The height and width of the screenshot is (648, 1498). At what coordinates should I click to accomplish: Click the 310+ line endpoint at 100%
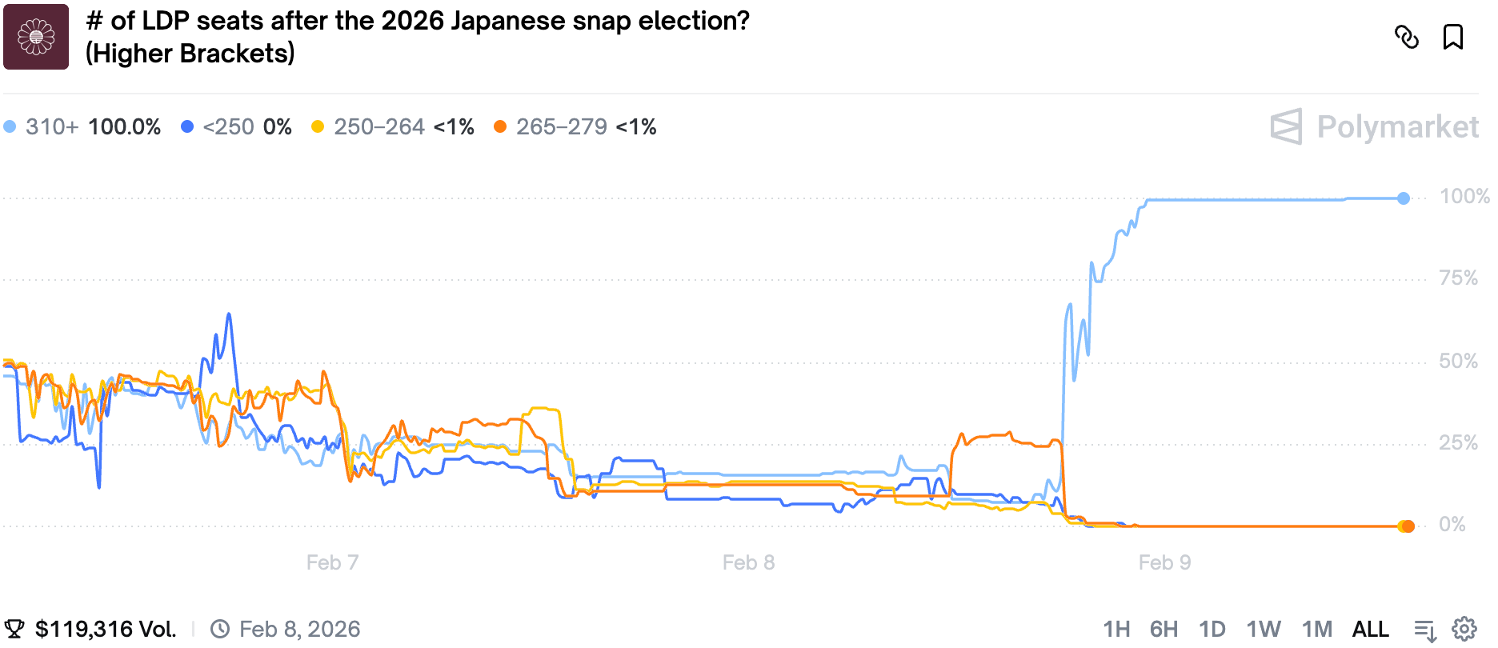tap(1404, 198)
